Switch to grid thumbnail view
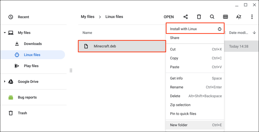Viewport: 259px width, 132px height. click(x=225, y=17)
